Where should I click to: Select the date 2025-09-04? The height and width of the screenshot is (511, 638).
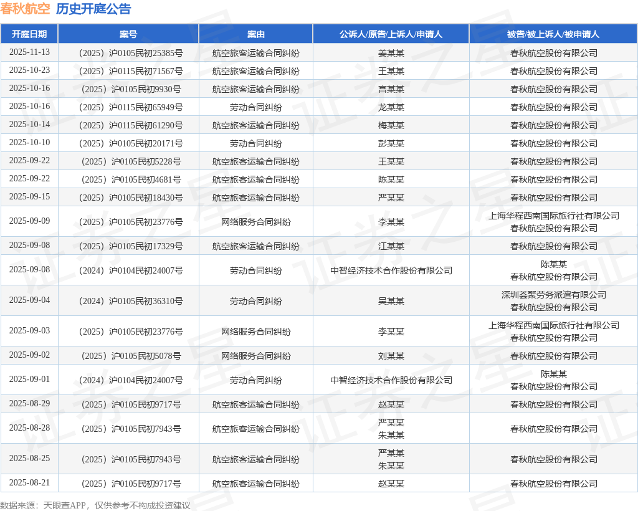point(29,300)
